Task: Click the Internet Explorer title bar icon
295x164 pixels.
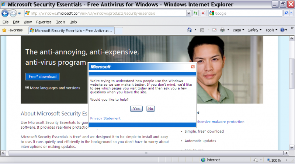Action: [x=3, y=4]
